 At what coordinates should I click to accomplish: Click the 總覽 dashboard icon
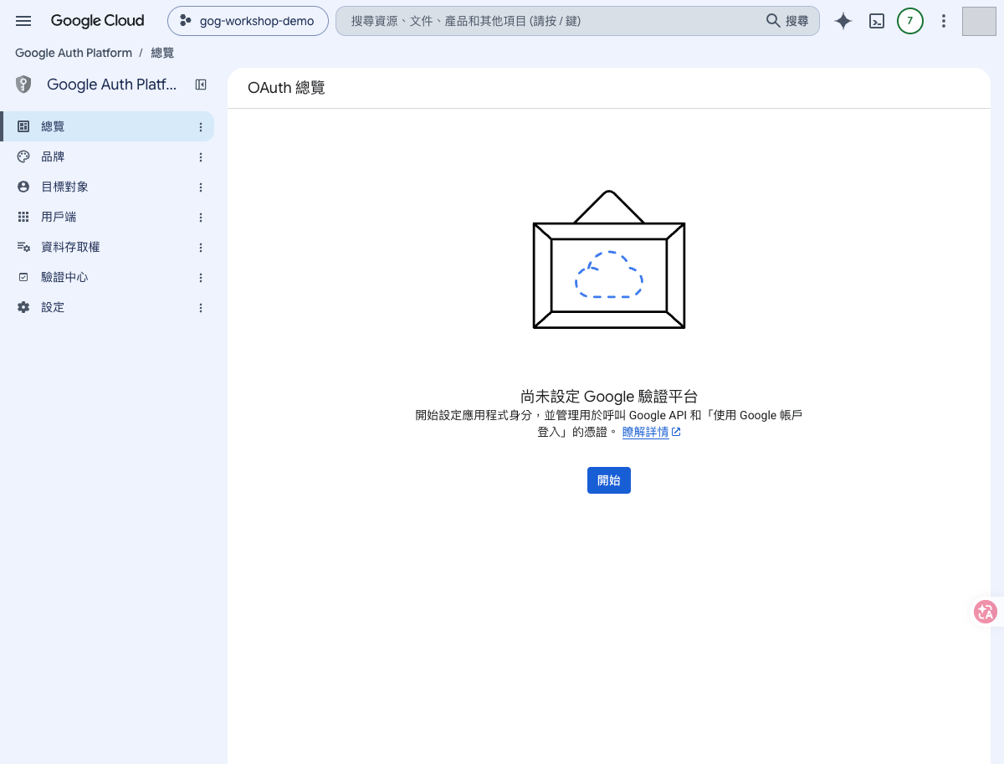pyautogui.click(x=23, y=126)
